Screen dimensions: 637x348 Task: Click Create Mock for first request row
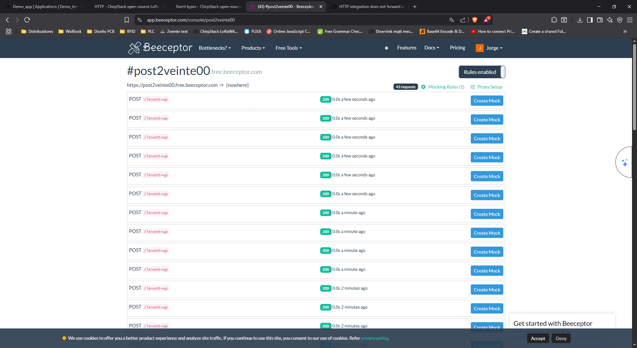487,101
